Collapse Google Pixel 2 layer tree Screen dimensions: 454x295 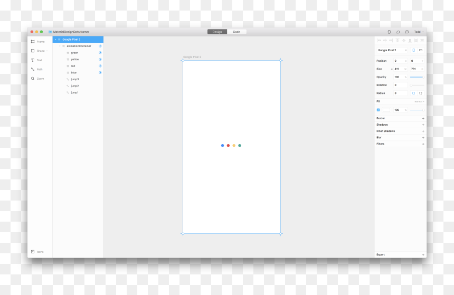(55, 40)
